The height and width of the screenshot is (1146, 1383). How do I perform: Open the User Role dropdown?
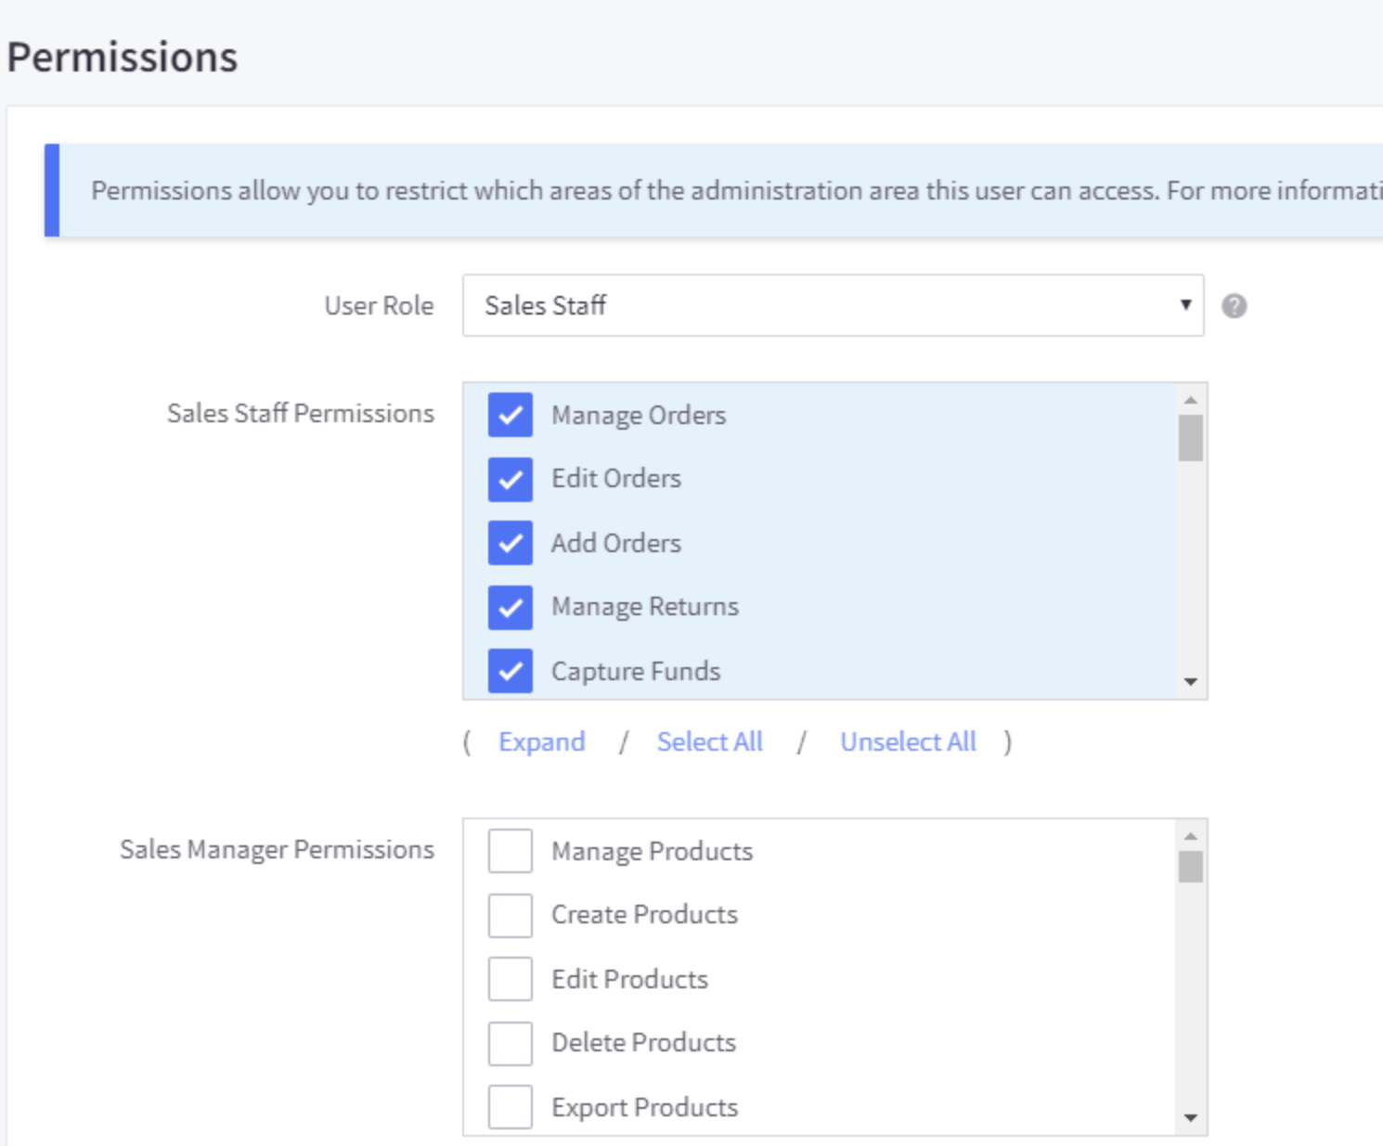pyautogui.click(x=833, y=305)
